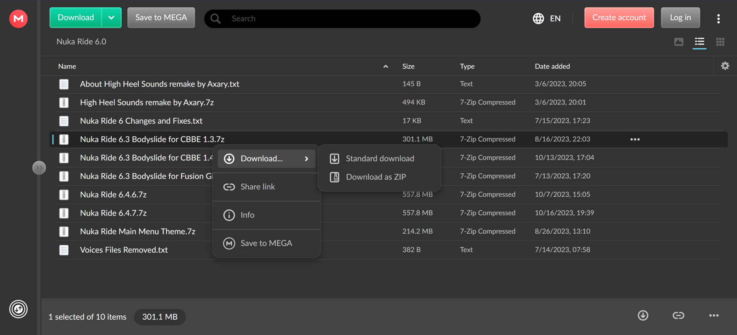
Task: Open row options dots for CBBE 1.3.7z
Action: [635, 139]
